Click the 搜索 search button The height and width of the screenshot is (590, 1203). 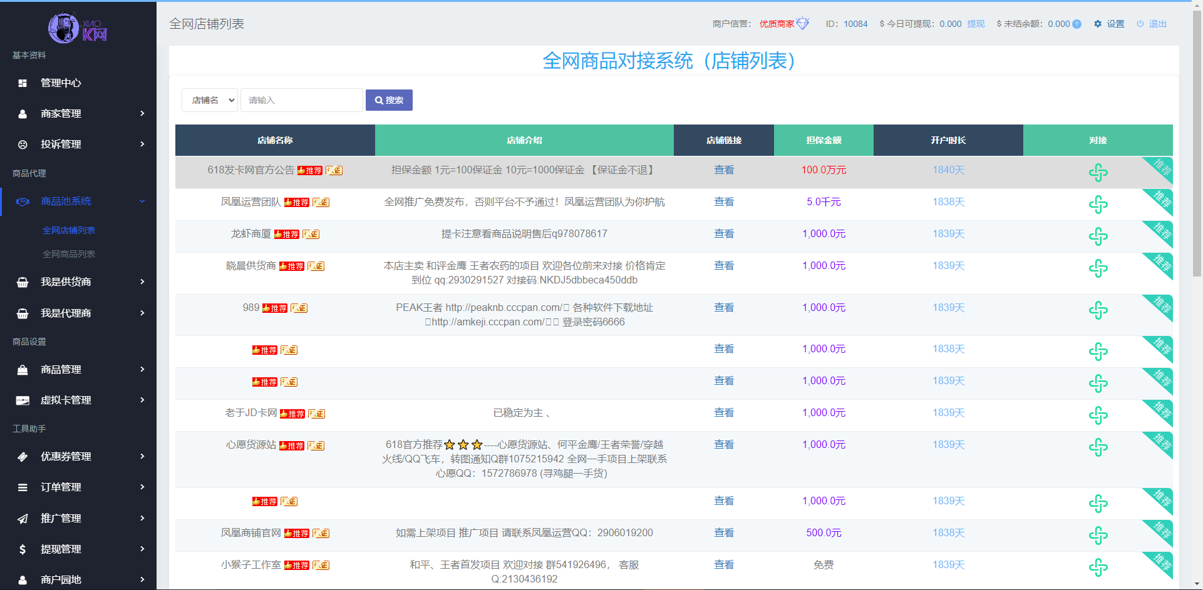(389, 100)
